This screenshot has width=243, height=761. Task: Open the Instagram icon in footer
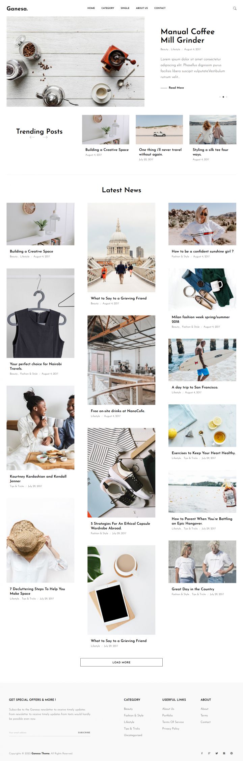(x=224, y=753)
